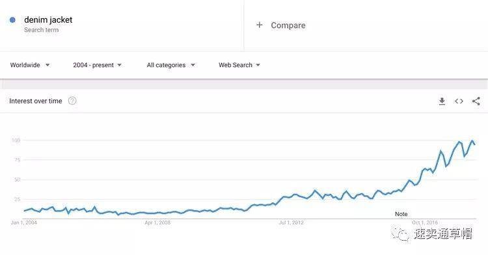Click the chart line's peak near 100
Viewport: 488px width, 255px height.
[472, 141]
